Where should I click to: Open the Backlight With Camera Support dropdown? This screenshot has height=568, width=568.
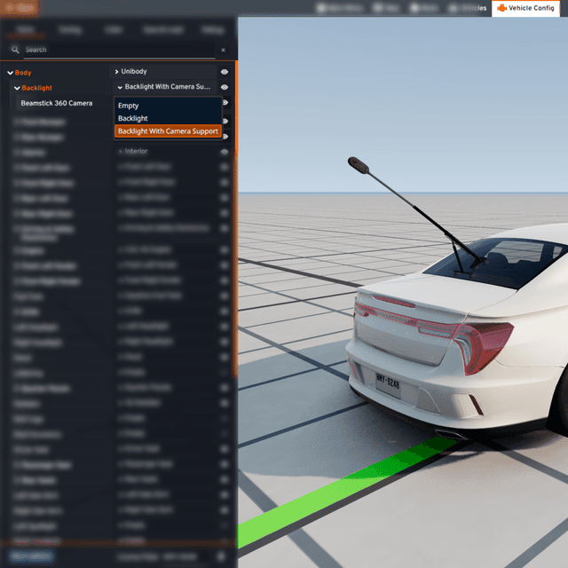pos(166,87)
